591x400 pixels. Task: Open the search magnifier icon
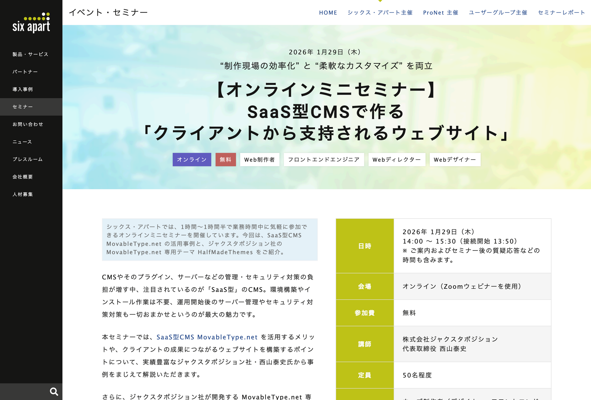point(54,392)
